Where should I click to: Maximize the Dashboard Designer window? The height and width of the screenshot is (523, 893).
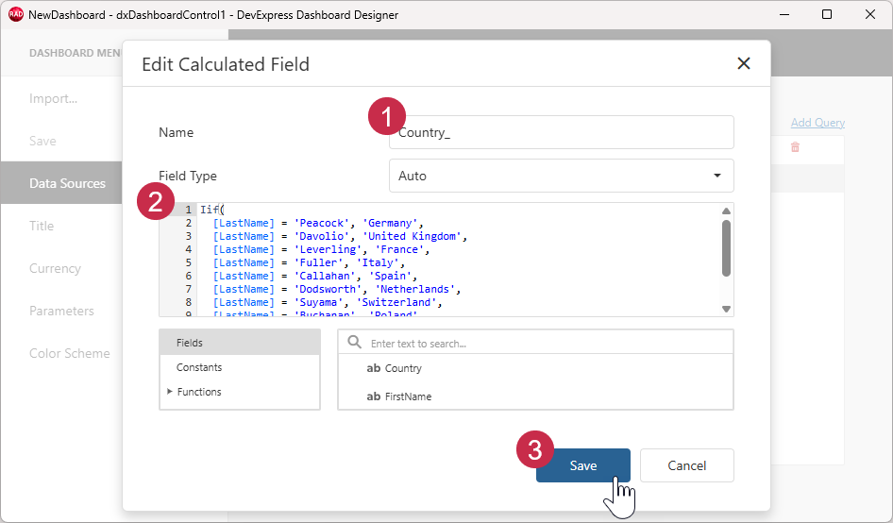coord(827,14)
